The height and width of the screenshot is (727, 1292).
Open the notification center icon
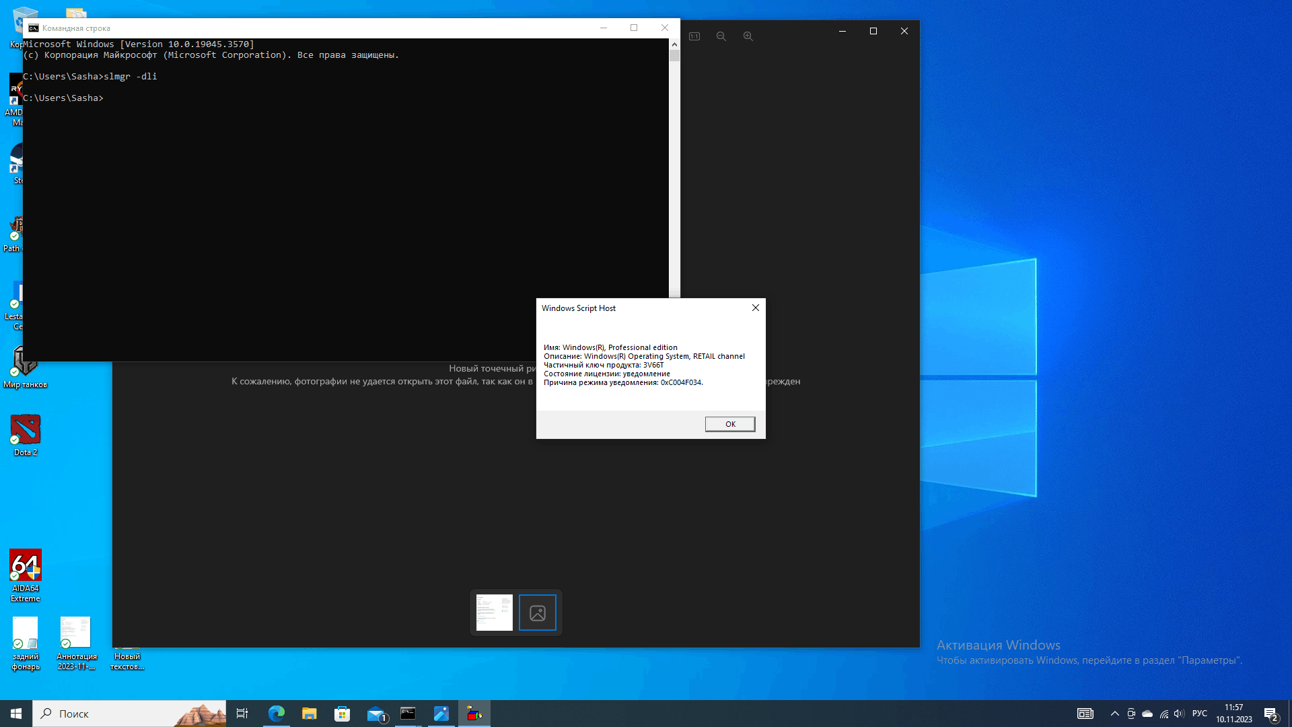1271,714
